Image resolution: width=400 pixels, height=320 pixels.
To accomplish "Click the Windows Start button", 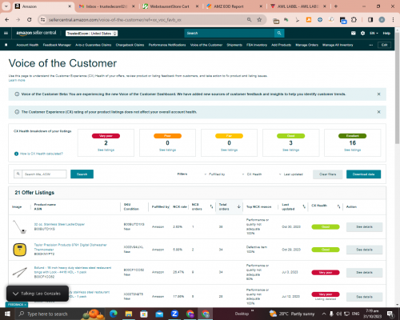I will [7, 314].
